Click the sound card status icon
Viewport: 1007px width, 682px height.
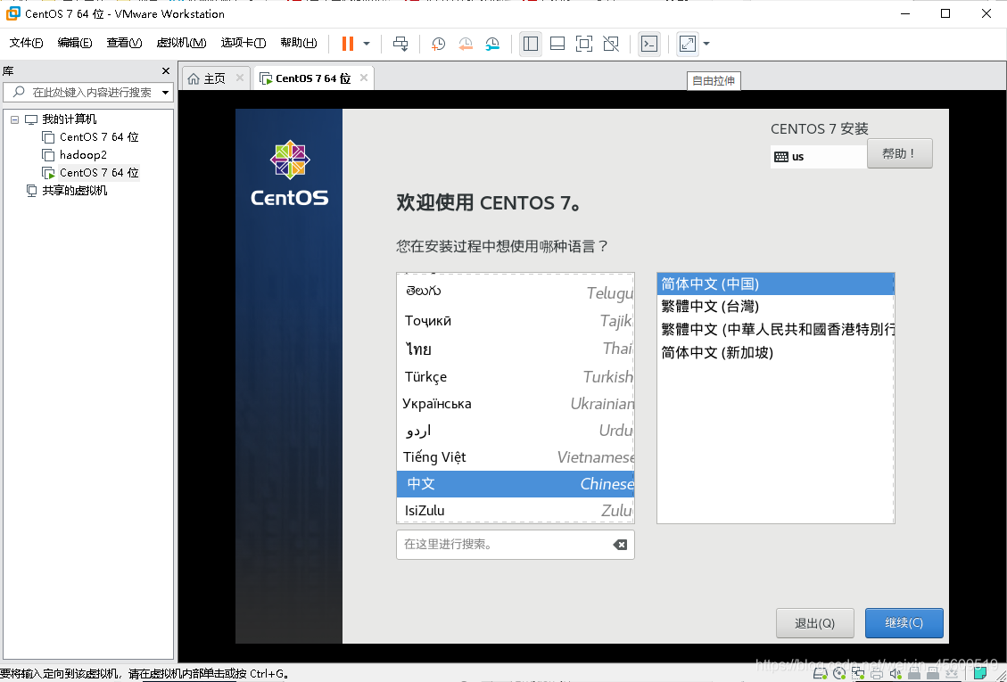(896, 673)
